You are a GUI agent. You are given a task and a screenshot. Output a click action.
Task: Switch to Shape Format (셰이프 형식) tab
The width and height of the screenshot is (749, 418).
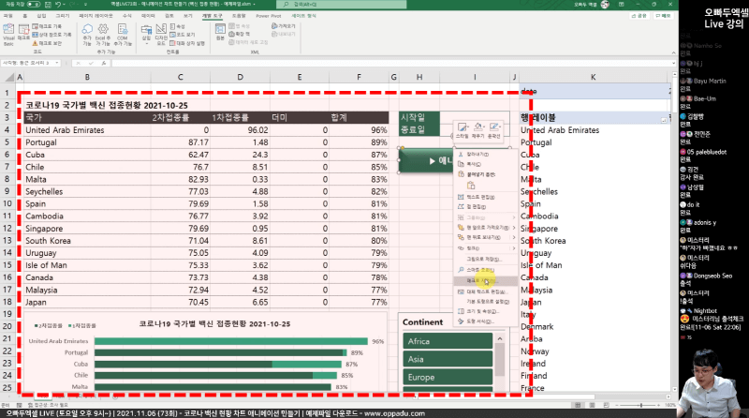[303, 16]
